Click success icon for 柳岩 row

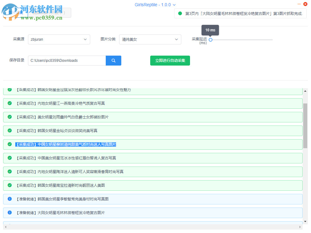(10, 144)
